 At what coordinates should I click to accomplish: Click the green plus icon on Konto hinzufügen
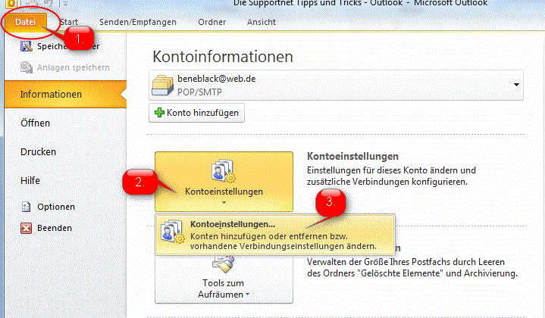[x=159, y=113]
